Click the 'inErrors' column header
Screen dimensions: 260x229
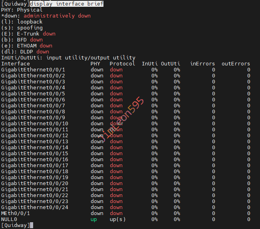coord(202,64)
